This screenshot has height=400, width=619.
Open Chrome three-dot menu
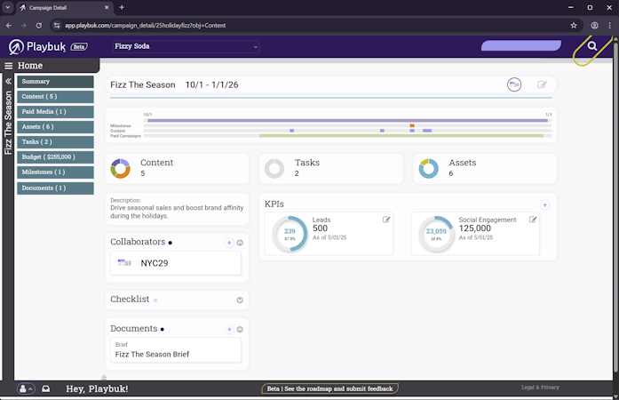[610, 25]
